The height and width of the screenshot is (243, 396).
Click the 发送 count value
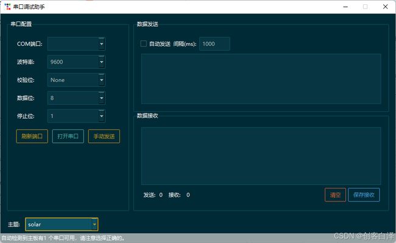click(x=161, y=195)
